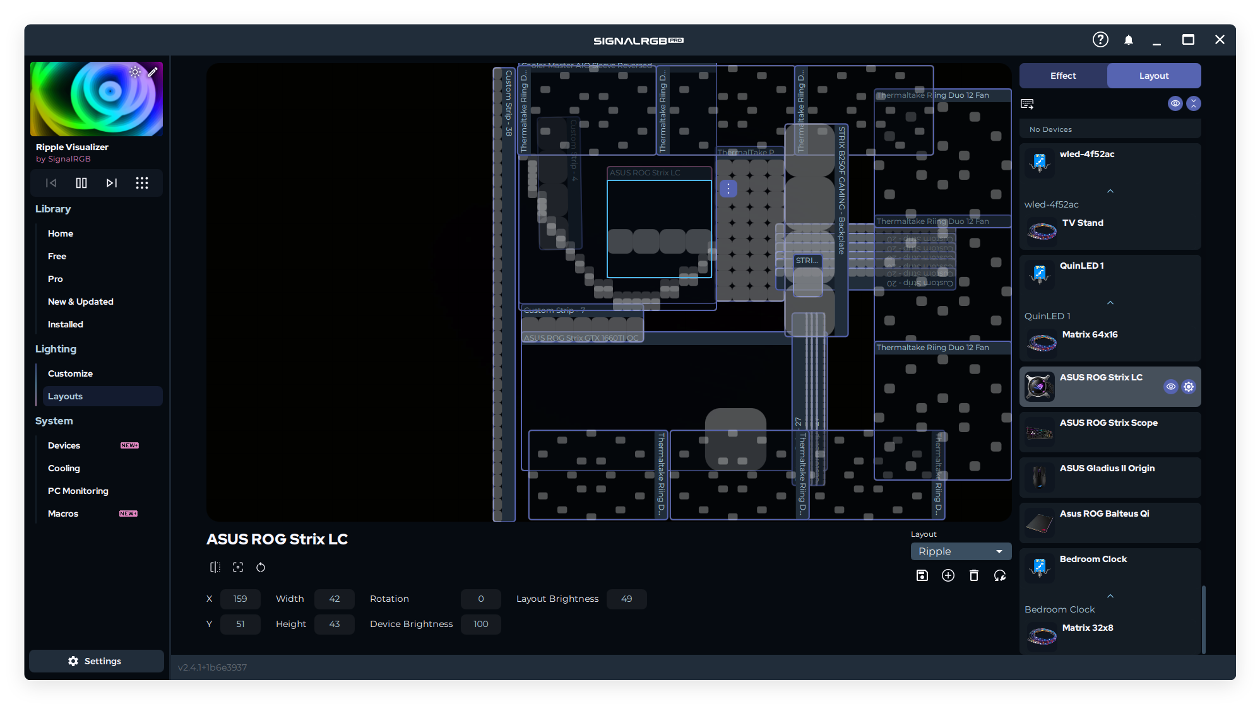Open Macros page
This screenshot has height=704, width=1260.
(x=63, y=513)
